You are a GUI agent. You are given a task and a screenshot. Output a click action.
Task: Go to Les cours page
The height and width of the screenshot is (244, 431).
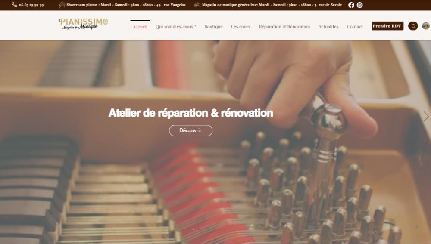point(240,27)
